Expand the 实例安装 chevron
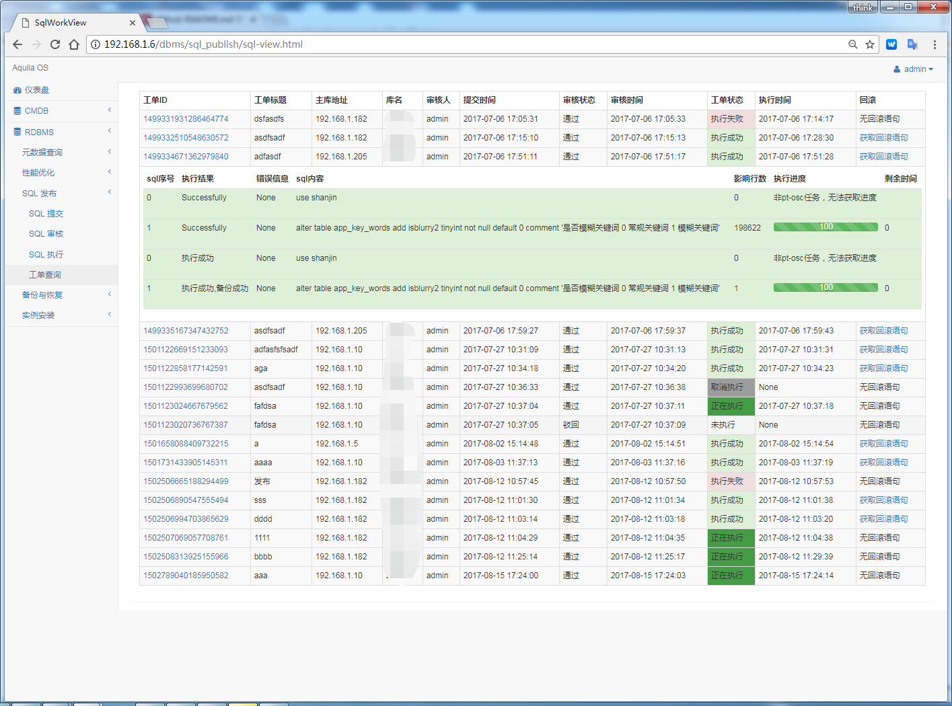The width and height of the screenshot is (952, 706). pyautogui.click(x=109, y=315)
